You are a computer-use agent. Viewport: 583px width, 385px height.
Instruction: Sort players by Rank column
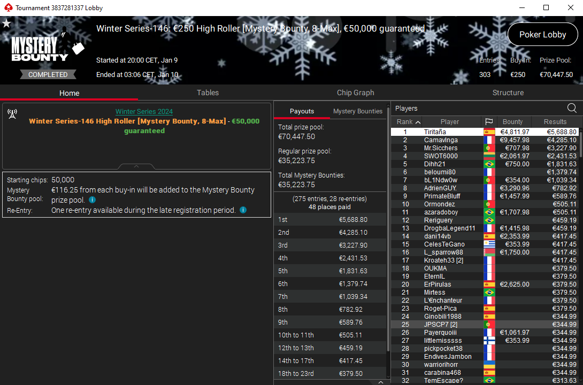point(408,121)
